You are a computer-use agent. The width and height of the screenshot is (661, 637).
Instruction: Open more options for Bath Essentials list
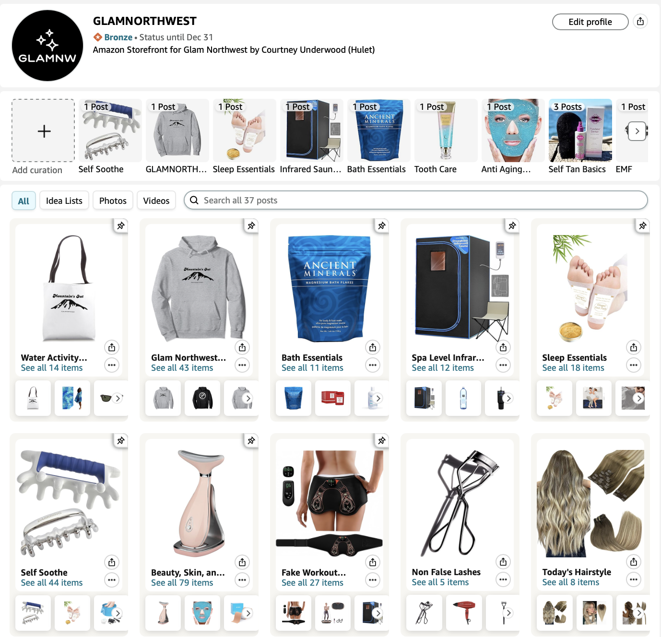click(373, 366)
